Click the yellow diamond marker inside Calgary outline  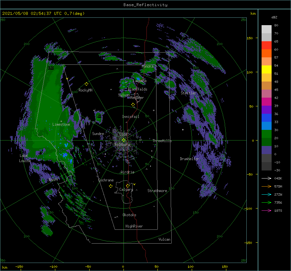[x=128, y=186]
